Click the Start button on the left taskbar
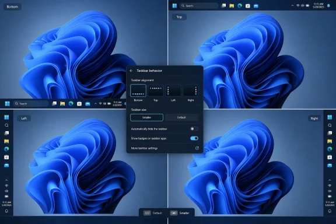The image size is (336, 224). coord(6,117)
